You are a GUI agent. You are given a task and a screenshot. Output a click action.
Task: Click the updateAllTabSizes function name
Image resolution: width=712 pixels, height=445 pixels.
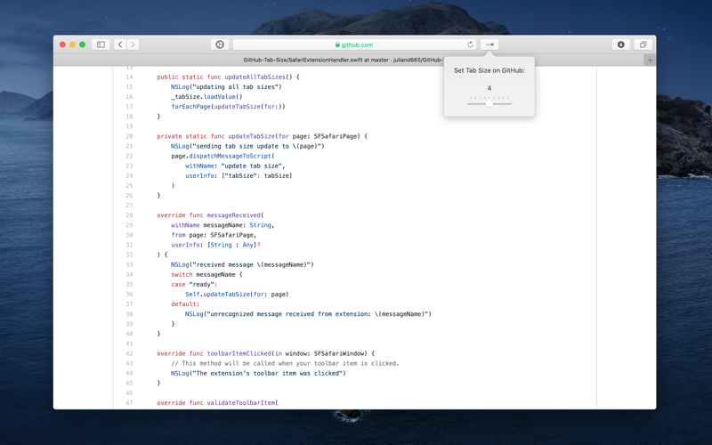point(255,77)
